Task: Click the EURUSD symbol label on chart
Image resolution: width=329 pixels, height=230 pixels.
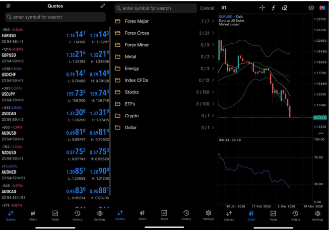Action: click(226, 16)
